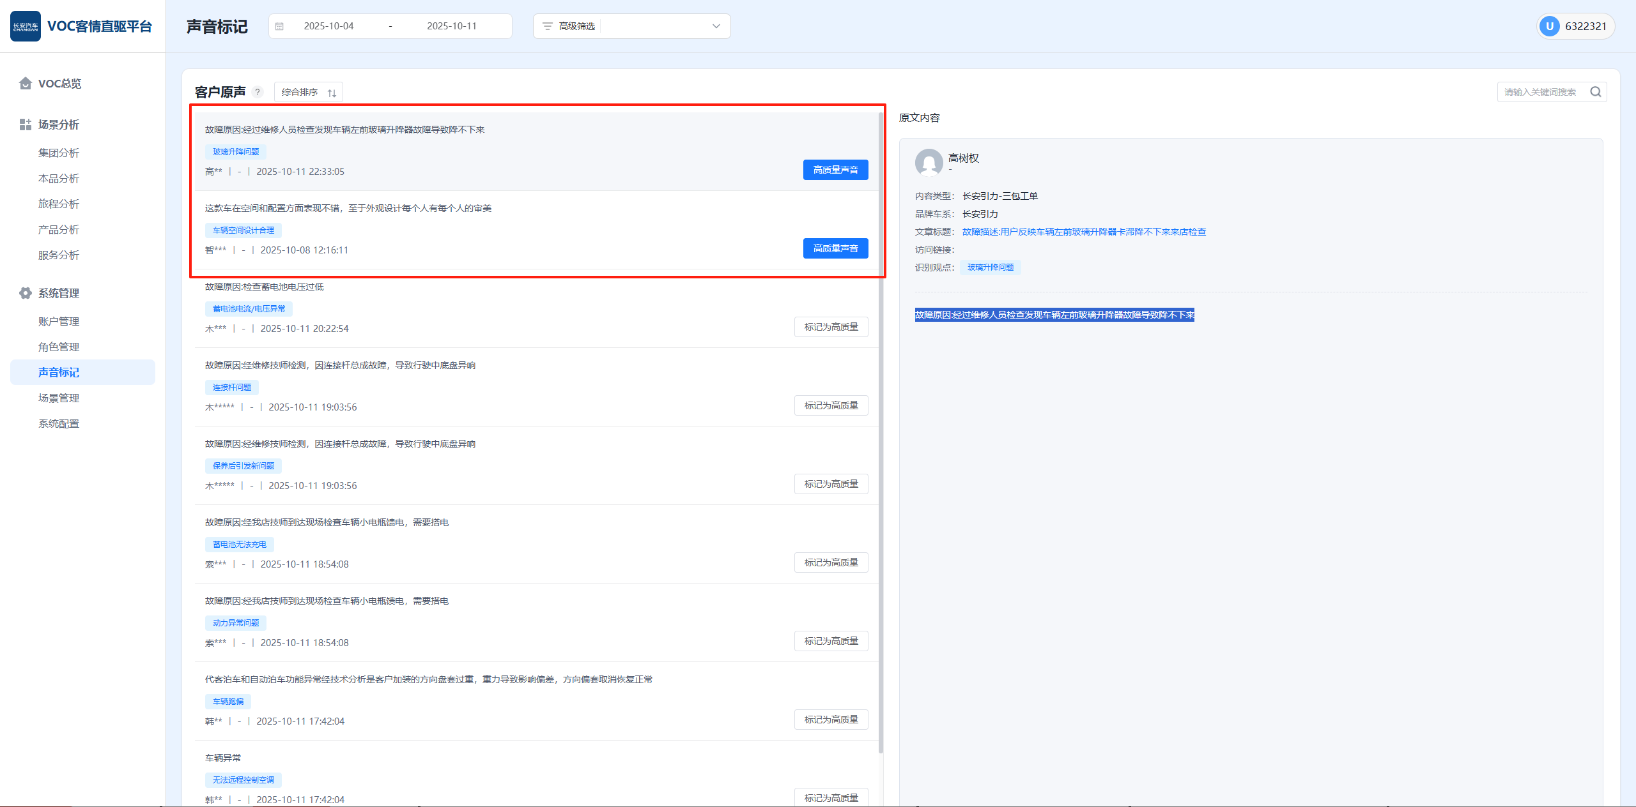Open the 综合排序 sort selector
This screenshot has height=807, width=1636.
pyautogui.click(x=309, y=92)
